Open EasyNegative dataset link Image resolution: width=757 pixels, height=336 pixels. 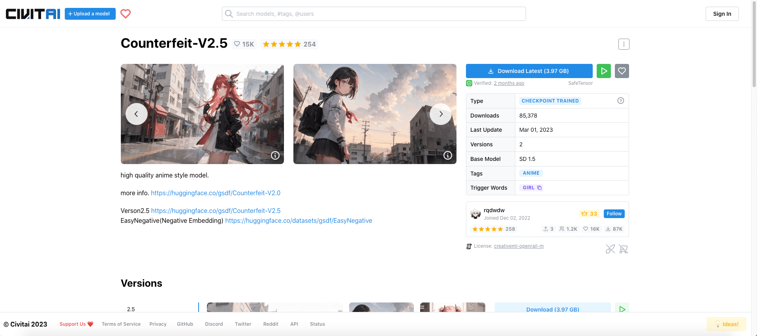(x=299, y=220)
